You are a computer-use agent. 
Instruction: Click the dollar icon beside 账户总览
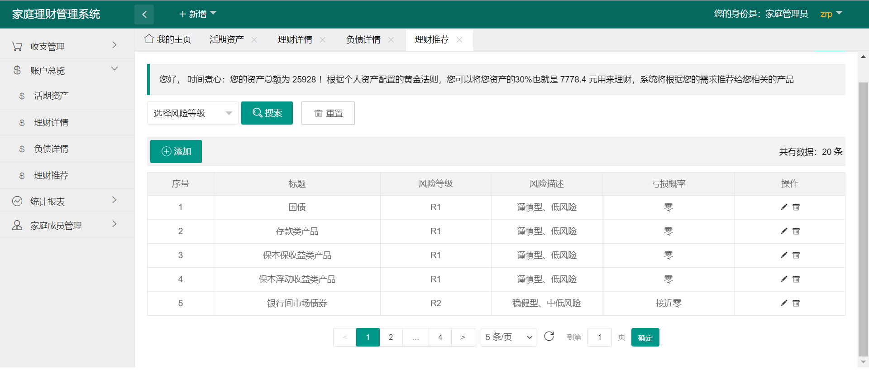(17, 70)
